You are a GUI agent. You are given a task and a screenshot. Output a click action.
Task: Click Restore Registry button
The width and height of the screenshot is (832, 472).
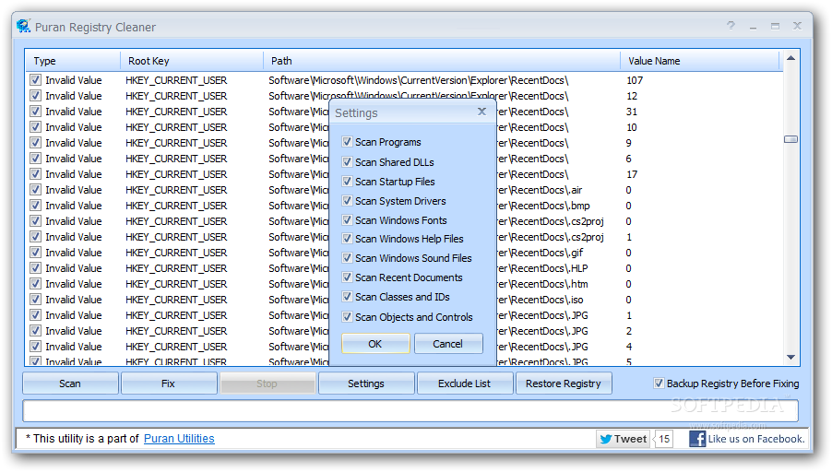point(563,383)
